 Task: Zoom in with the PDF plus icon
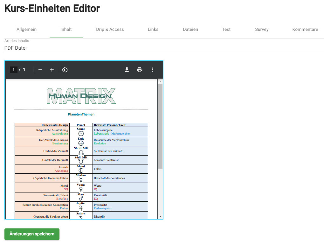coord(52,70)
